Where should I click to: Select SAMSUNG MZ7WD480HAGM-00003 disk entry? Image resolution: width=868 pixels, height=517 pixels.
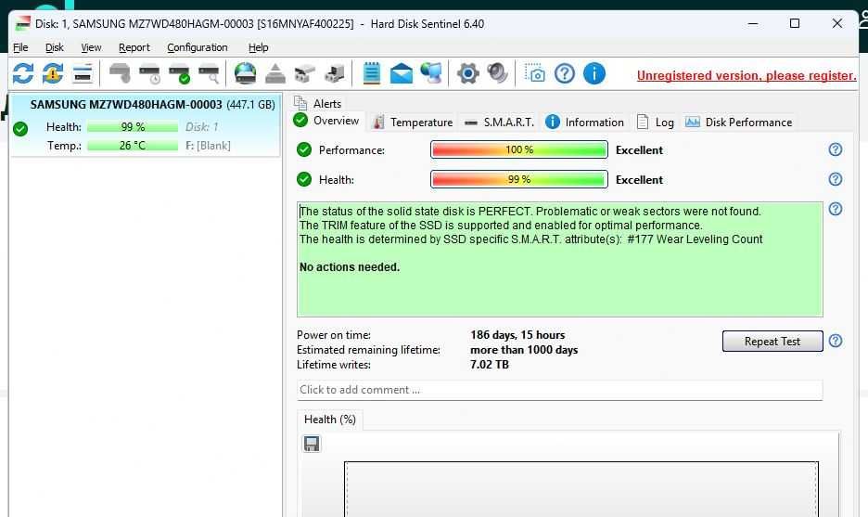146,126
